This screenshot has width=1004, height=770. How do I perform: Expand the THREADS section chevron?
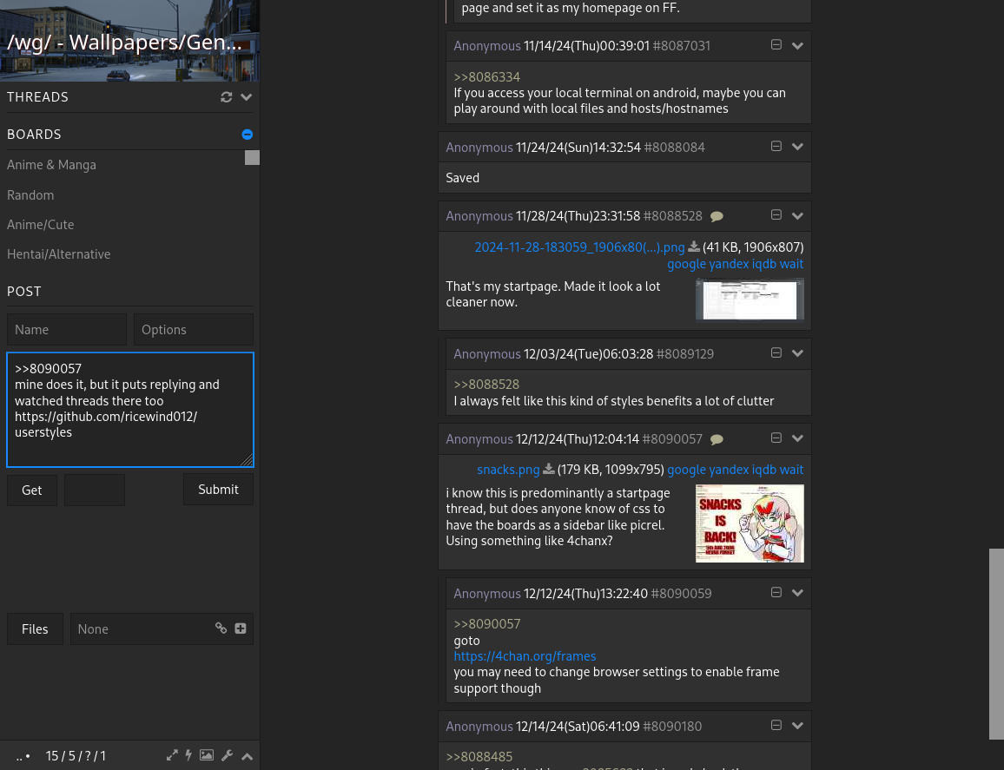(247, 97)
